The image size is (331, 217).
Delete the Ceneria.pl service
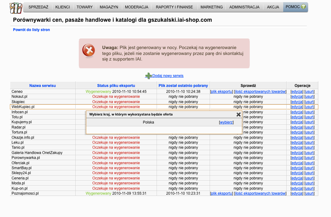point(310,178)
